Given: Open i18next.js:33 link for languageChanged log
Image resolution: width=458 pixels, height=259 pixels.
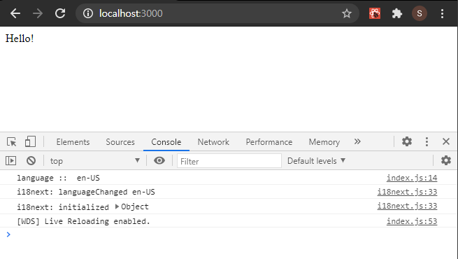Looking at the screenshot, I should pyautogui.click(x=407, y=192).
